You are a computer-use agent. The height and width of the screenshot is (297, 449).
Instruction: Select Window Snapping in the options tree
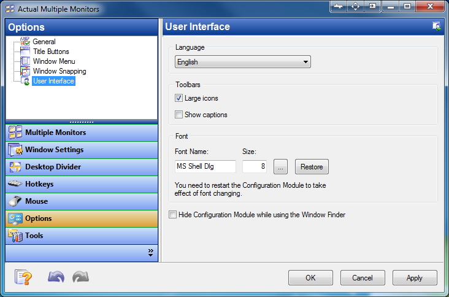(x=59, y=71)
